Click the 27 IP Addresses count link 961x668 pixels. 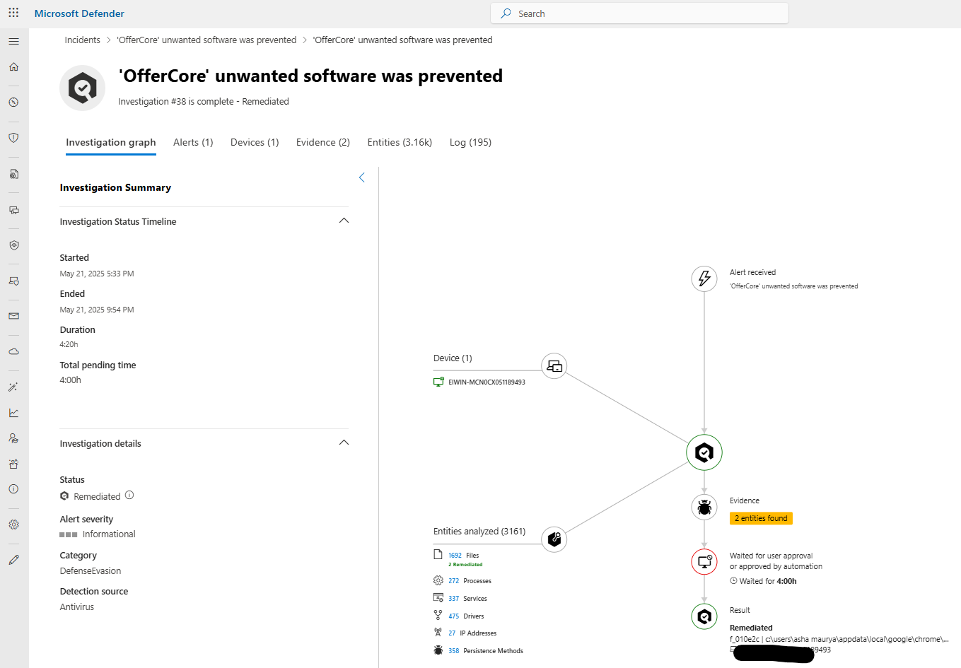pos(452,633)
